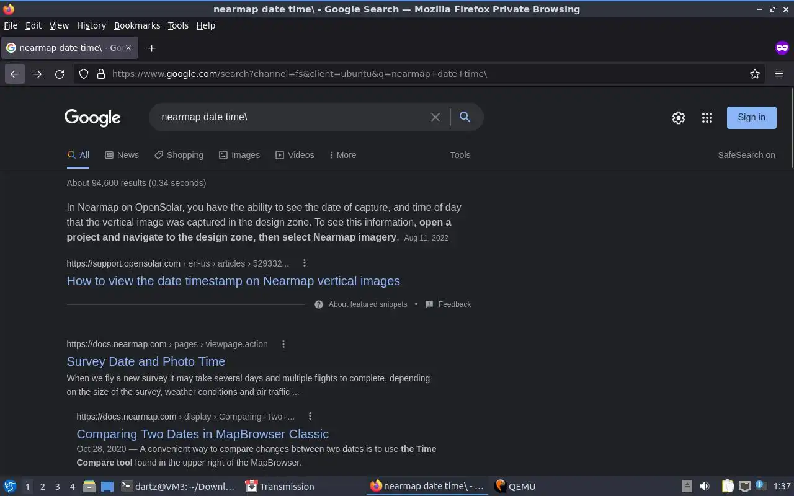Open Survey Date and Photo Time result

pyautogui.click(x=146, y=361)
